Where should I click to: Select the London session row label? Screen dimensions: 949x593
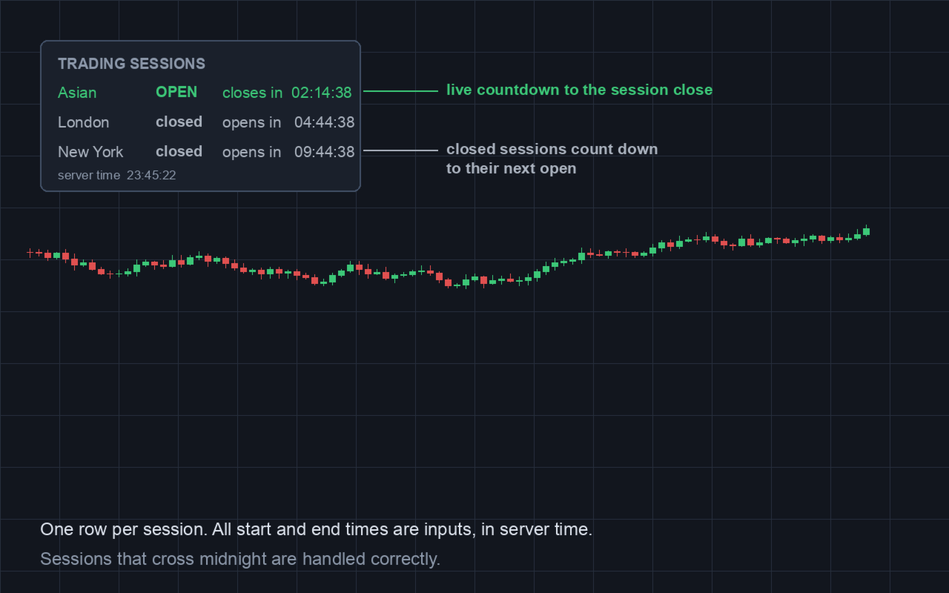(x=83, y=122)
